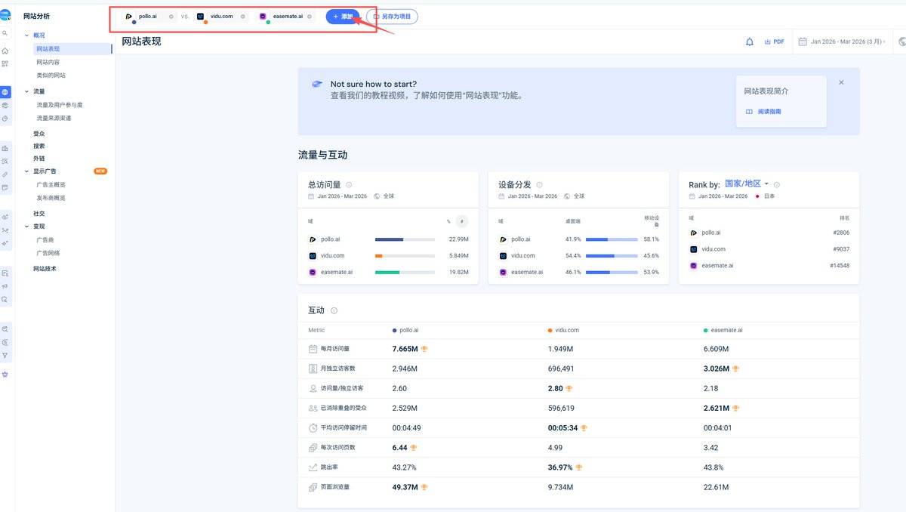The width and height of the screenshot is (906, 512).
Task: Click easemate.ai chip in compare bar
Action: (285, 16)
